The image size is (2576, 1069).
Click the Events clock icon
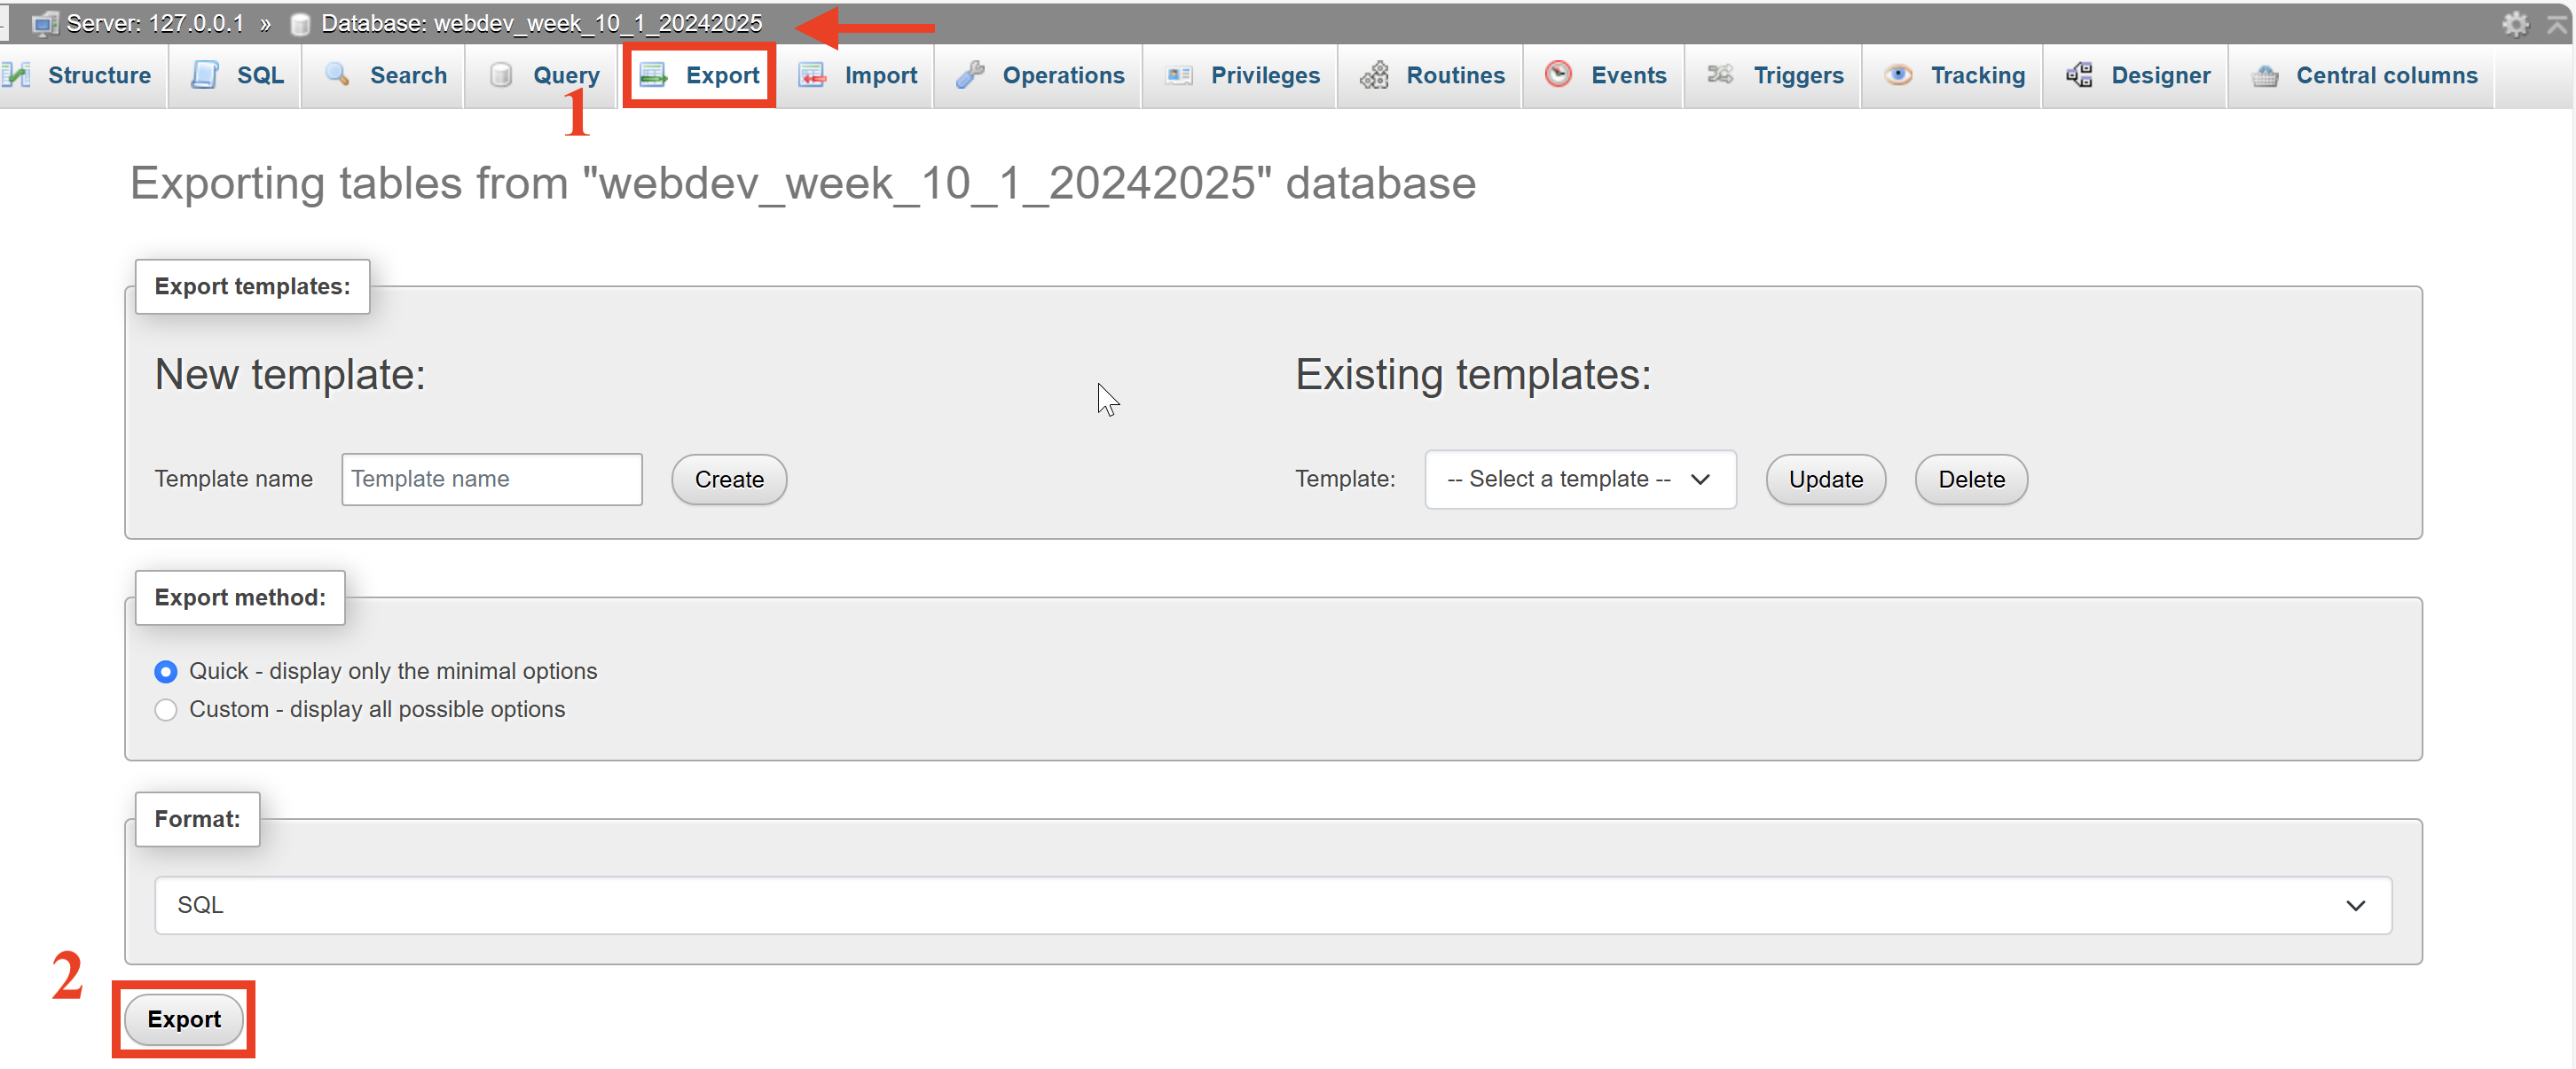click(1559, 74)
